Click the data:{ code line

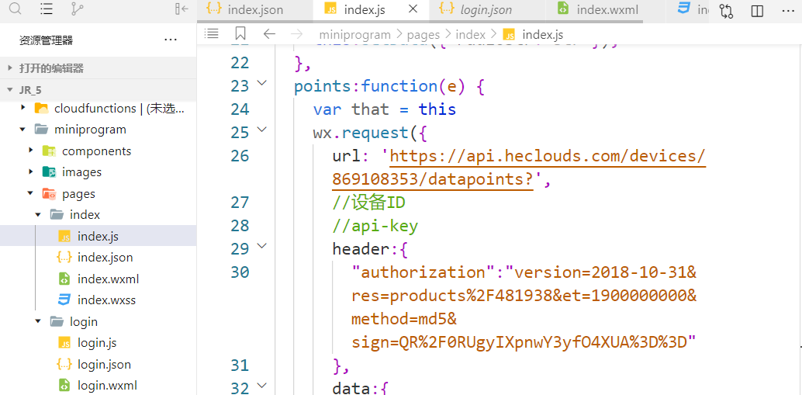pos(361,388)
